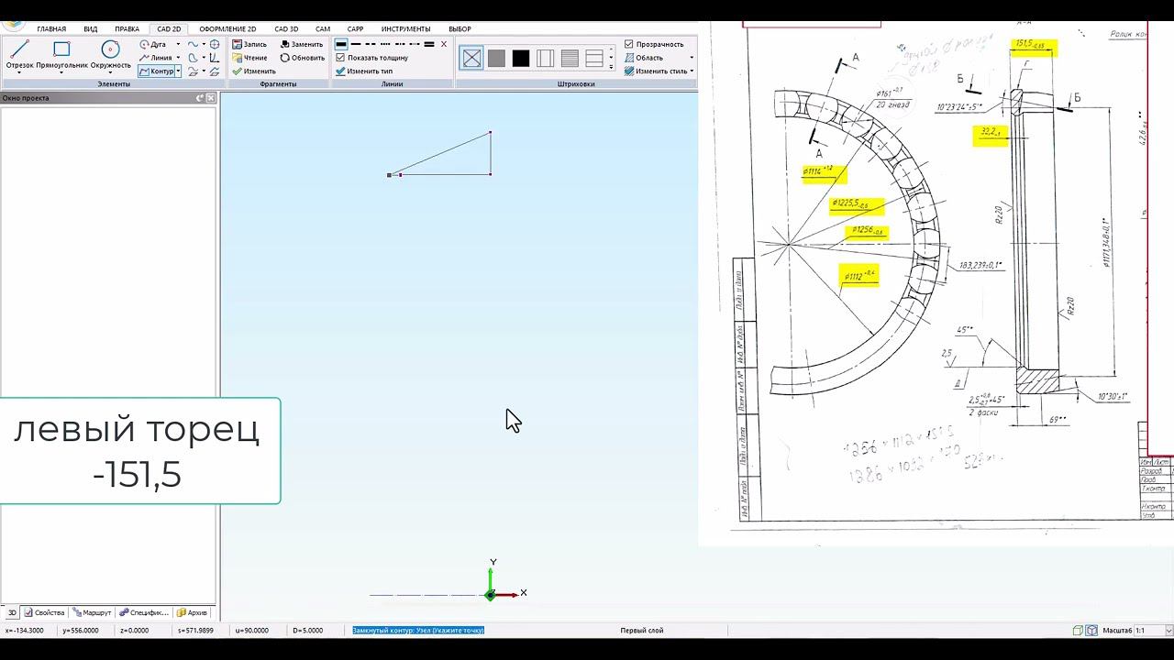Choose the Дуга arc tool
Screen dimensions: 1174x660
pos(152,44)
